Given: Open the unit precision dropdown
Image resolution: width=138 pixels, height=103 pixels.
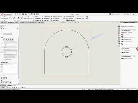Looking at the screenshot, I should [10, 50].
